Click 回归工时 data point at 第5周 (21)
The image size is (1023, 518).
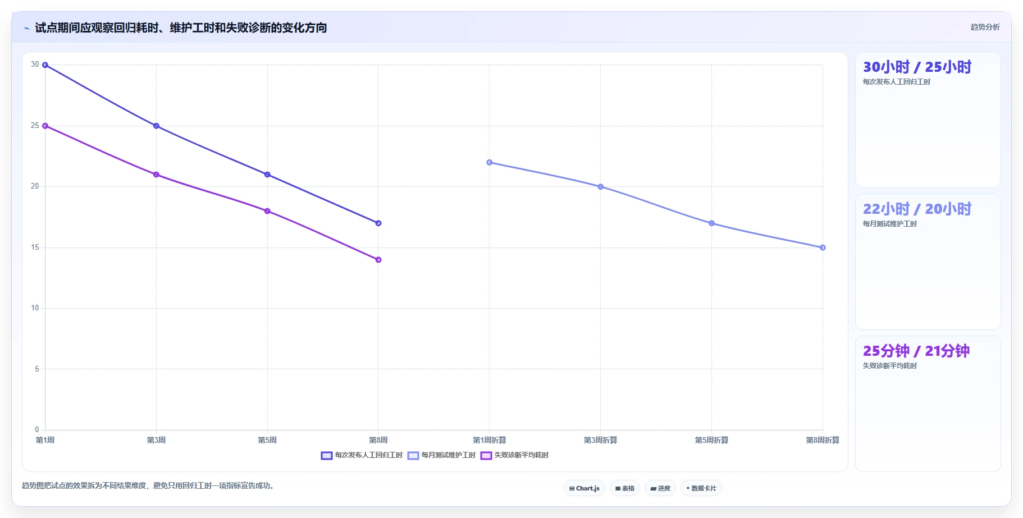pyautogui.click(x=267, y=175)
